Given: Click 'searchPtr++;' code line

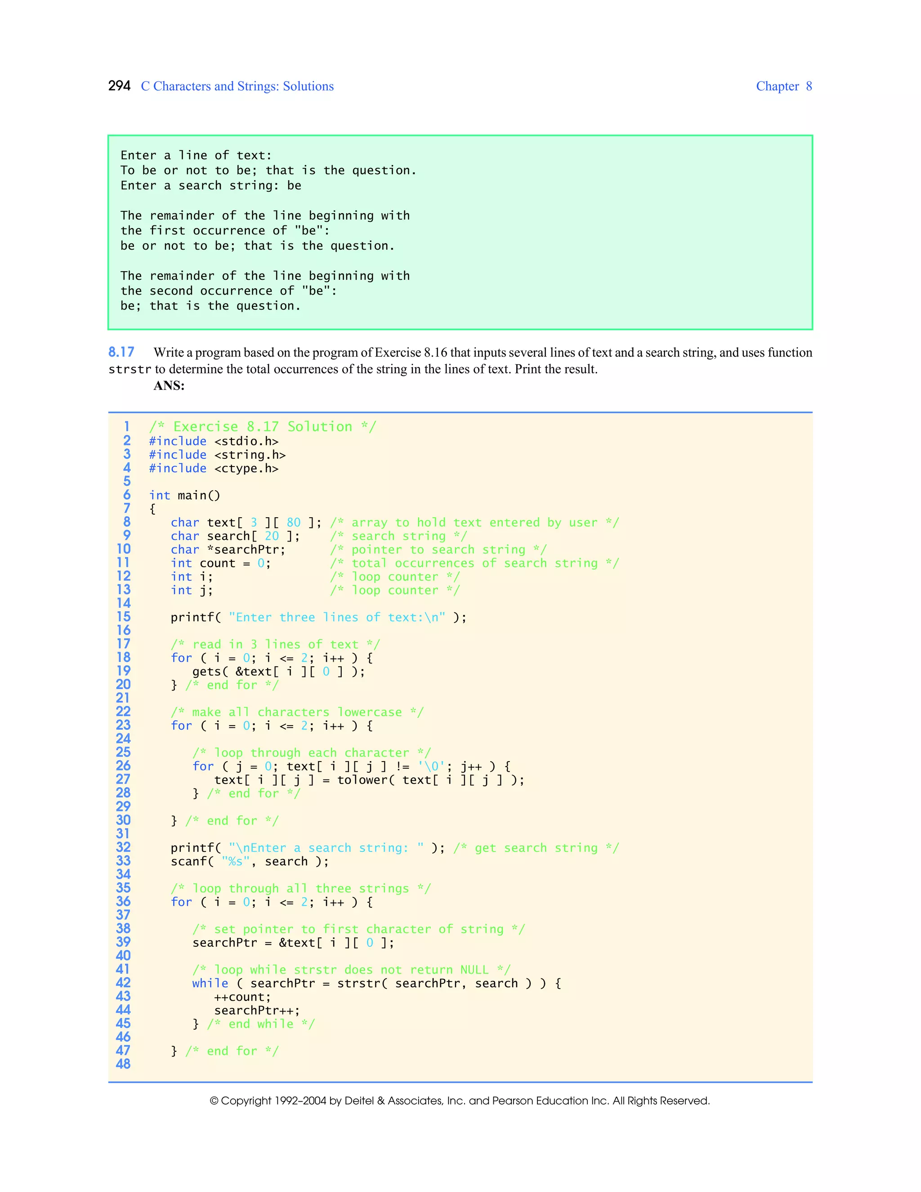Looking at the screenshot, I should [257, 1011].
